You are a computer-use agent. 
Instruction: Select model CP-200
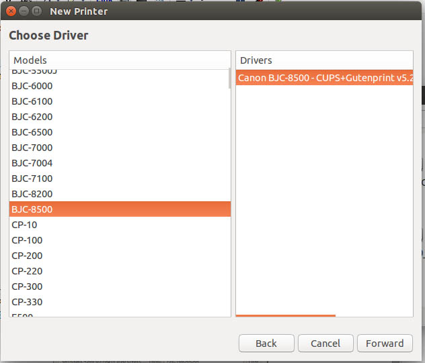click(x=120, y=256)
